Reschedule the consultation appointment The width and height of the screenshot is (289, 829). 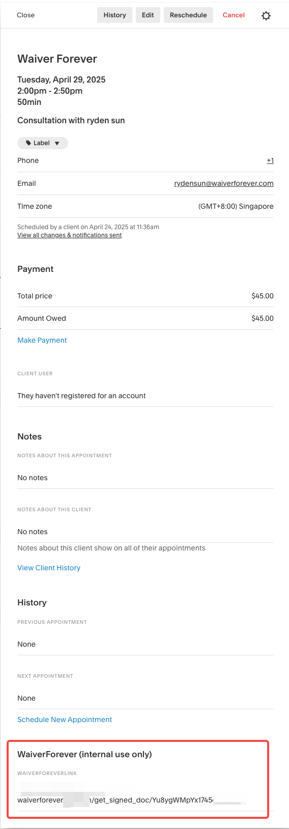pyautogui.click(x=188, y=15)
